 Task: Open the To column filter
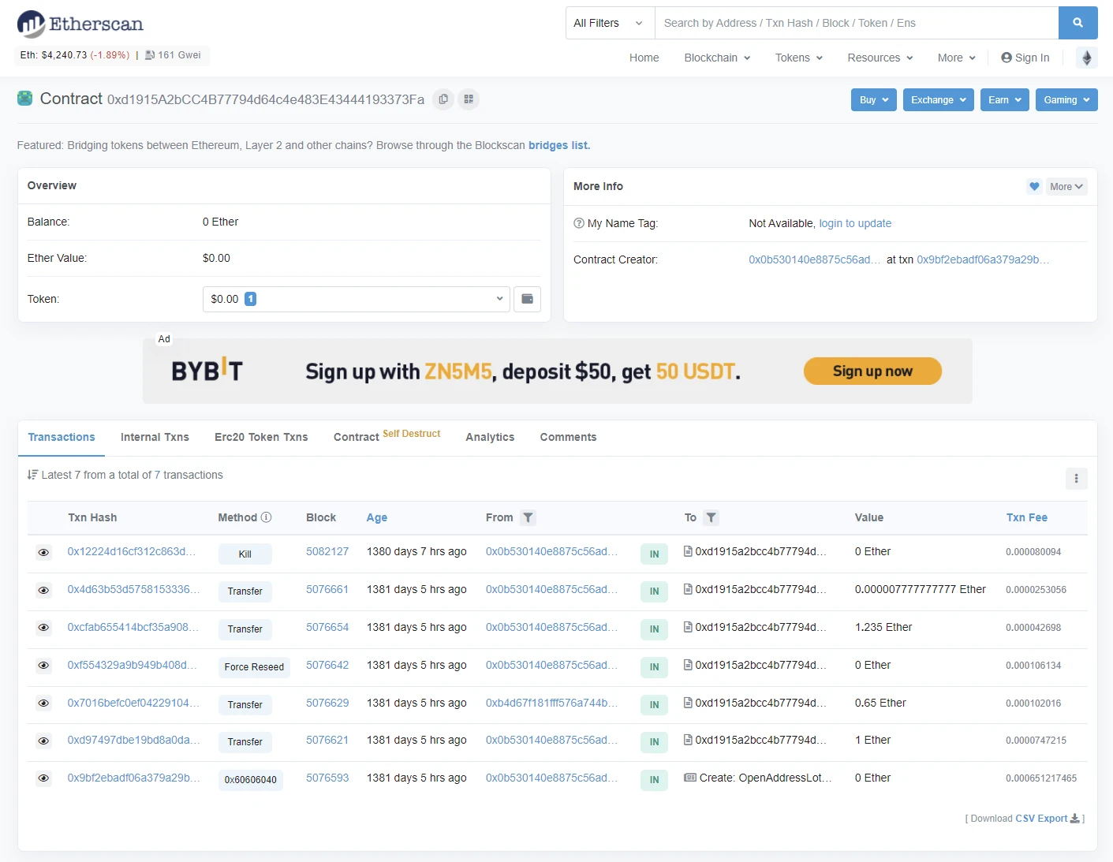711,517
